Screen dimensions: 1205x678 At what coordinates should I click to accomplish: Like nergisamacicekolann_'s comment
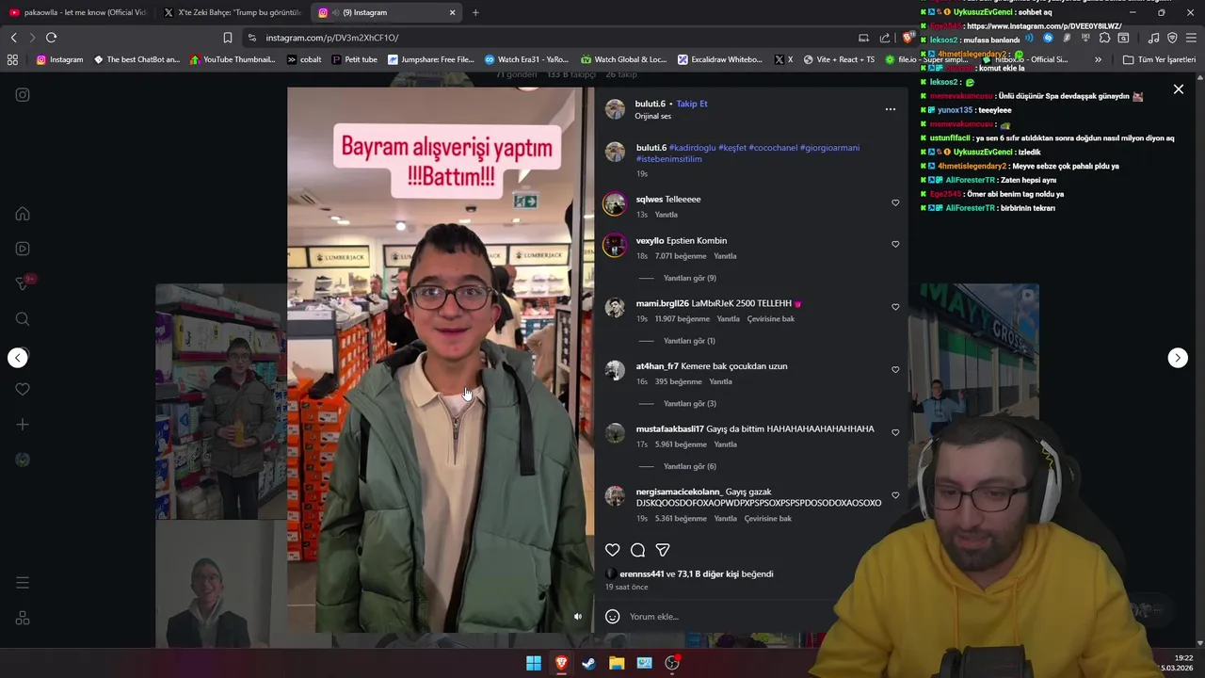click(x=895, y=495)
